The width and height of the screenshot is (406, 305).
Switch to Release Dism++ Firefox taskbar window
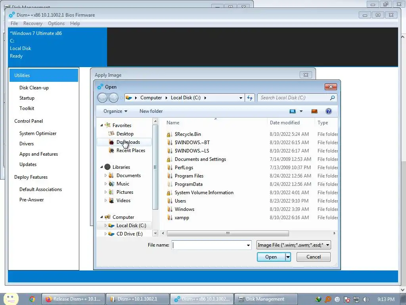pos(73,299)
